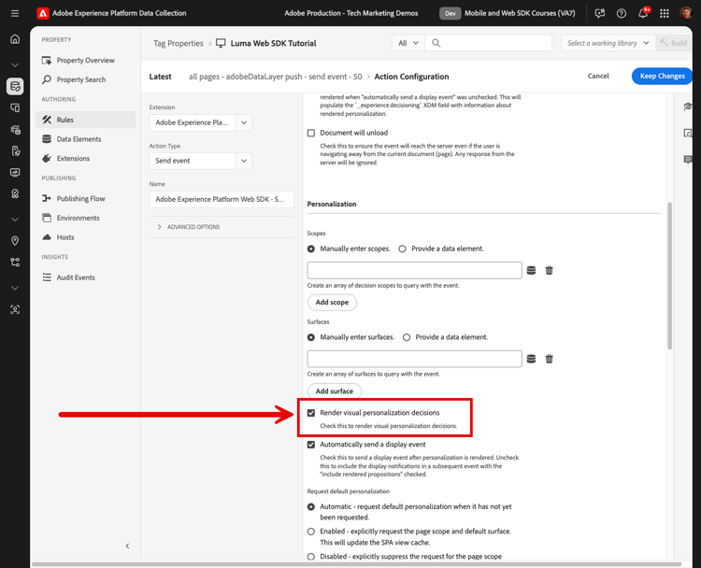Viewport: 701px width, 568px height.
Task: Open Select a working library dropdown
Action: (608, 43)
